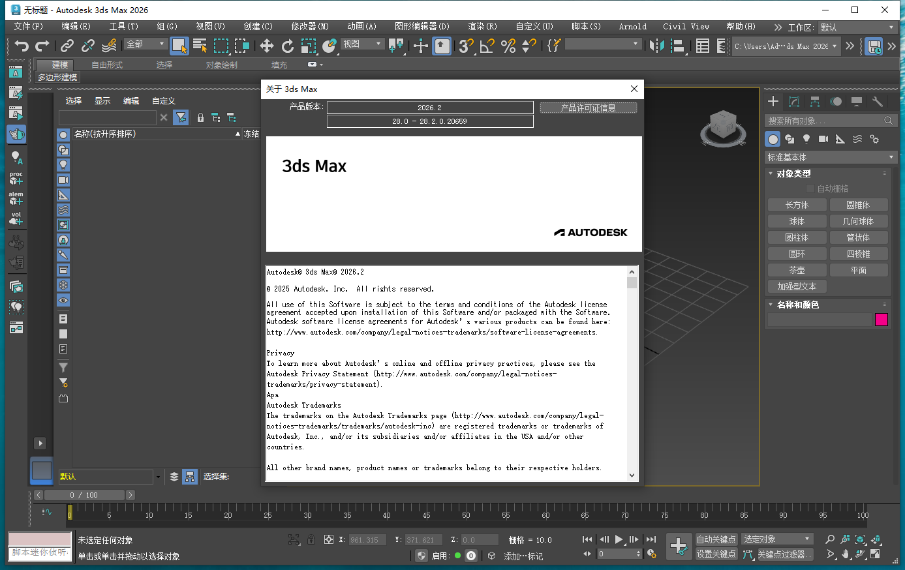Open the 渲染(R) menu
Viewport: 905px width, 570px height.
point(482,27)
